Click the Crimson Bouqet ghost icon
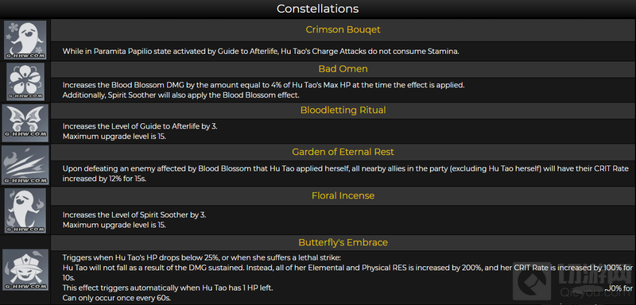 click(x=25, y=40)
